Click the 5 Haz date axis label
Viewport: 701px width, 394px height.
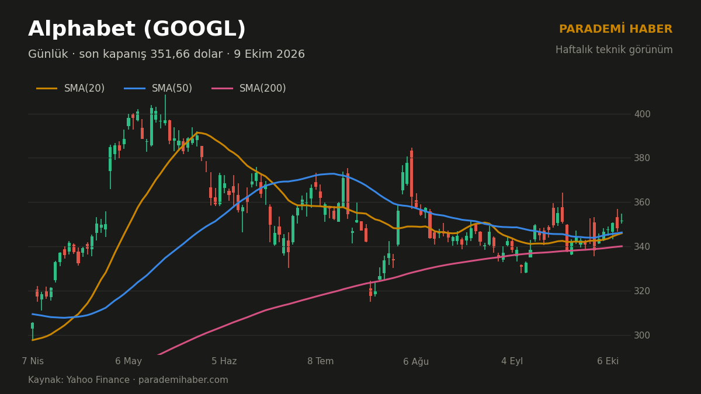224,362
